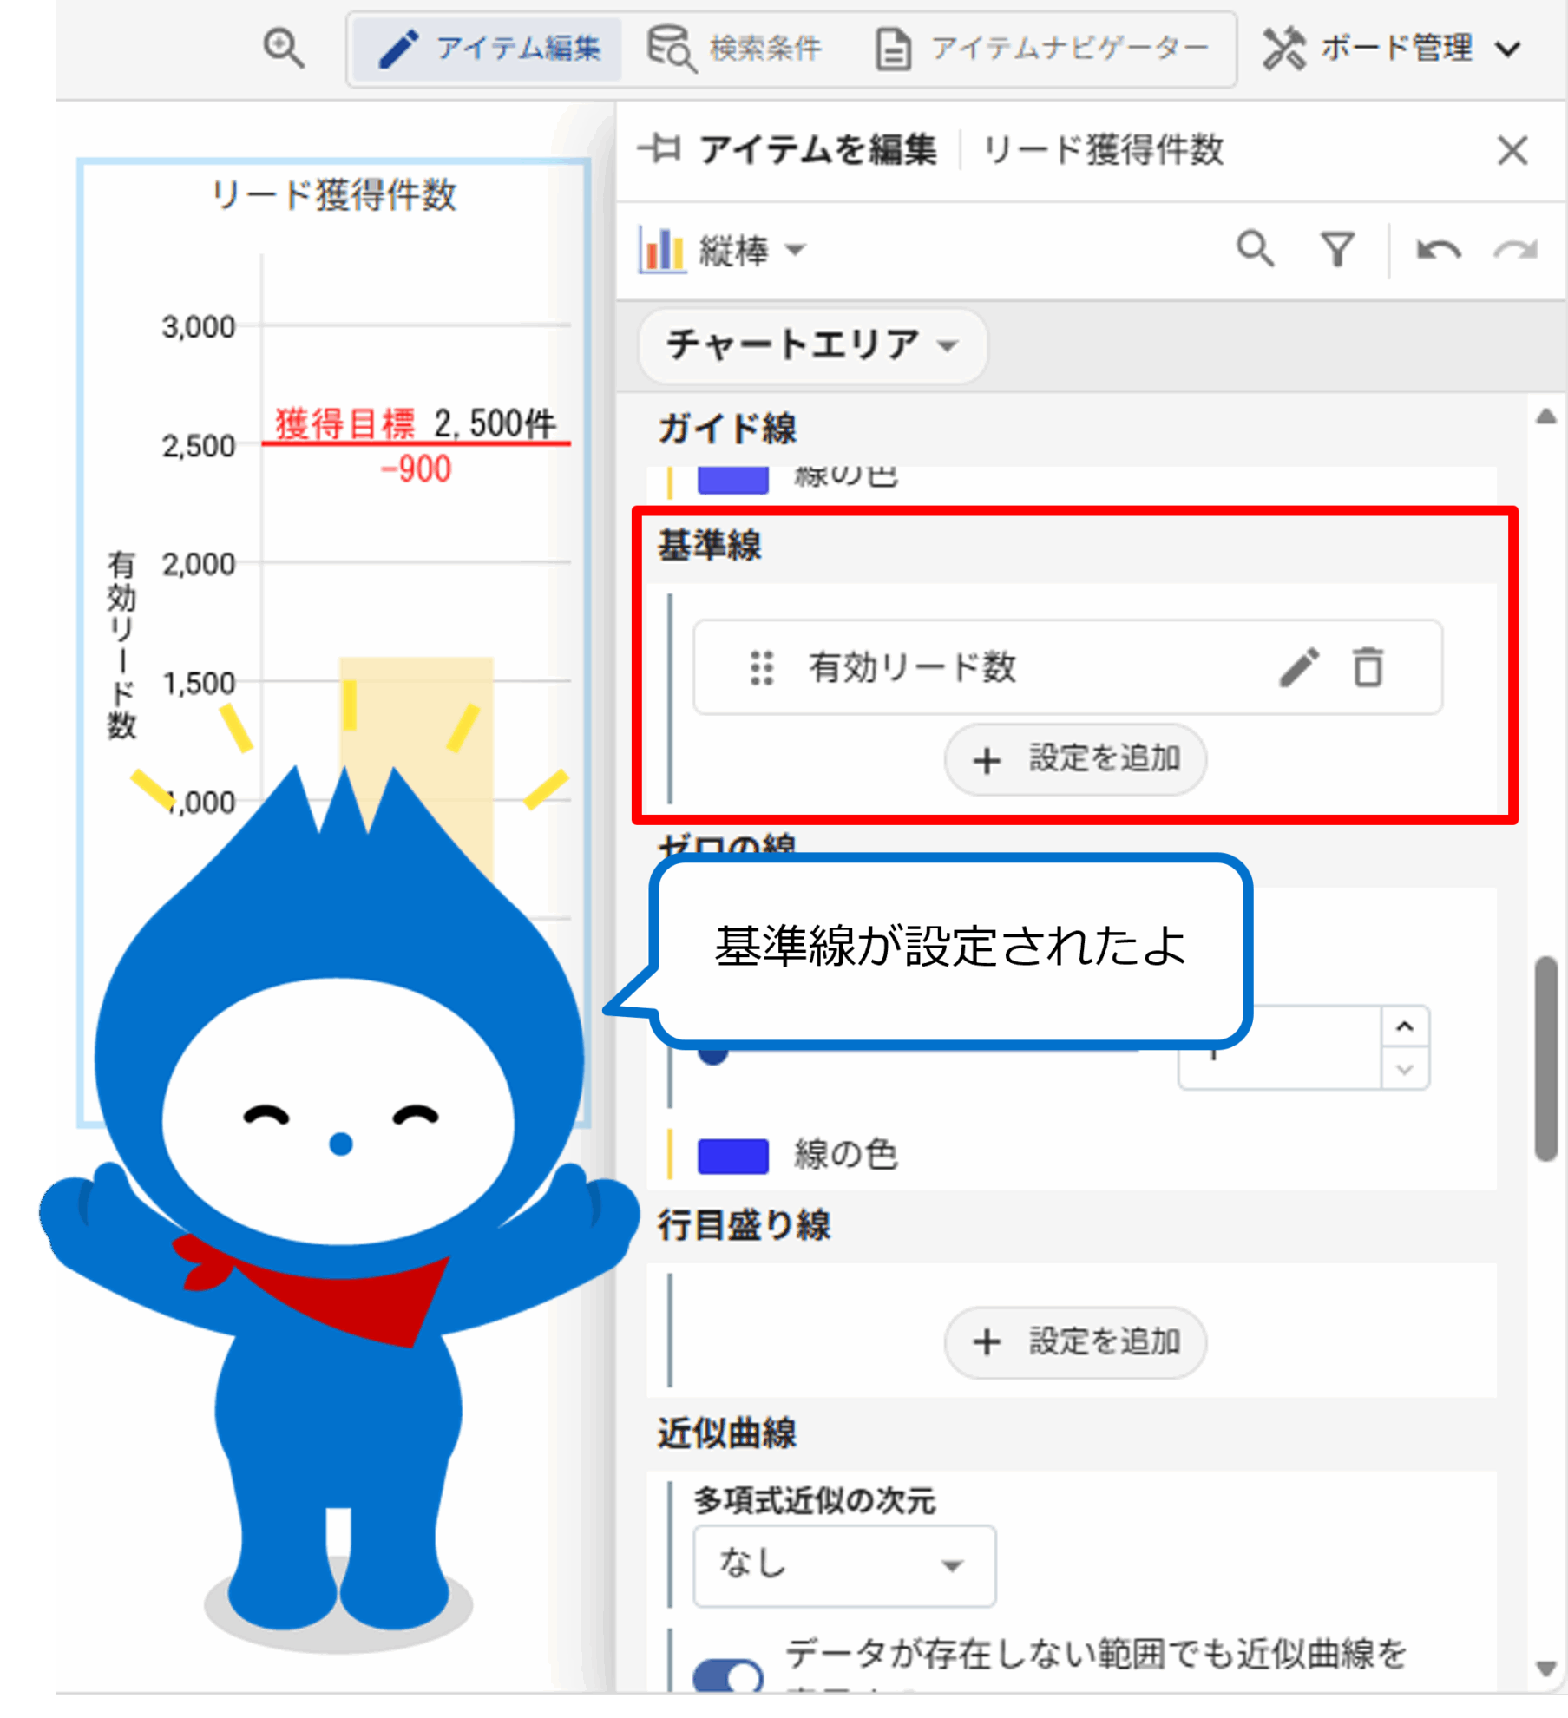Click the zoom magnifier icon in top toolbar
Image resolution: width=1568 pixels, height=1718 pixels.
pos(284,48)
